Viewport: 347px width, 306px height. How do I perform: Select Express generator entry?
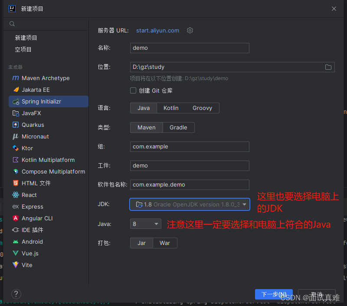49,206
